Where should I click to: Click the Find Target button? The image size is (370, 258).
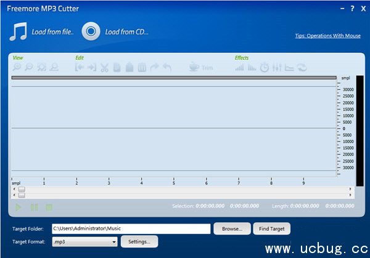click(x=271, y=228)
